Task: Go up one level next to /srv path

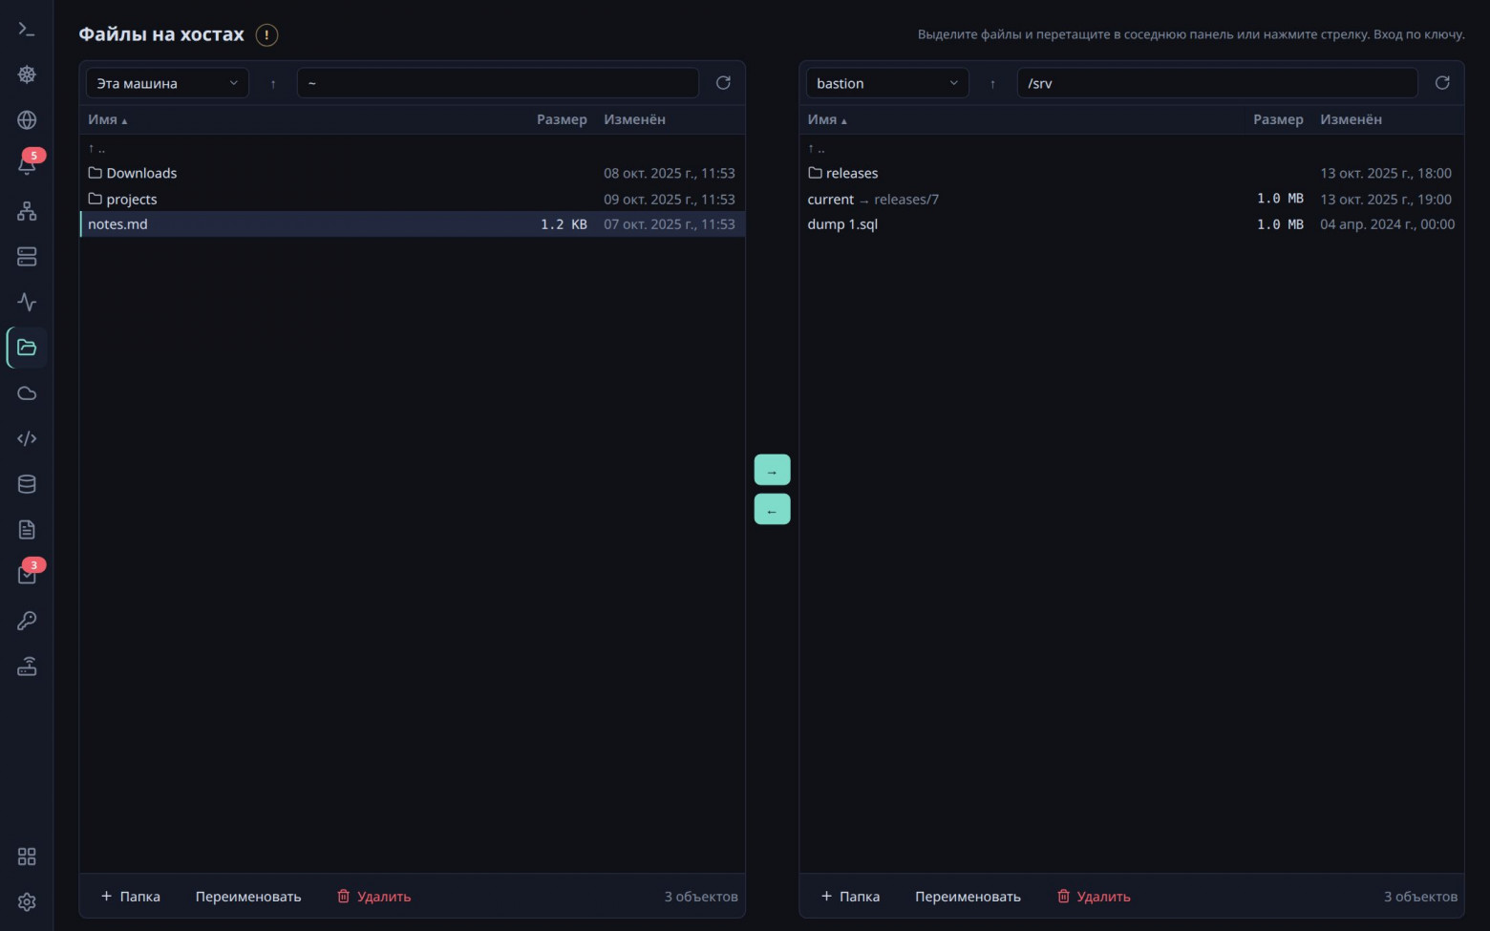Action: (992, 83)
